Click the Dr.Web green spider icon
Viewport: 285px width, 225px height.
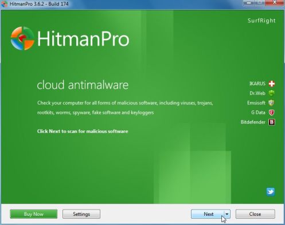pyautogui.click(x=271, y=93)
